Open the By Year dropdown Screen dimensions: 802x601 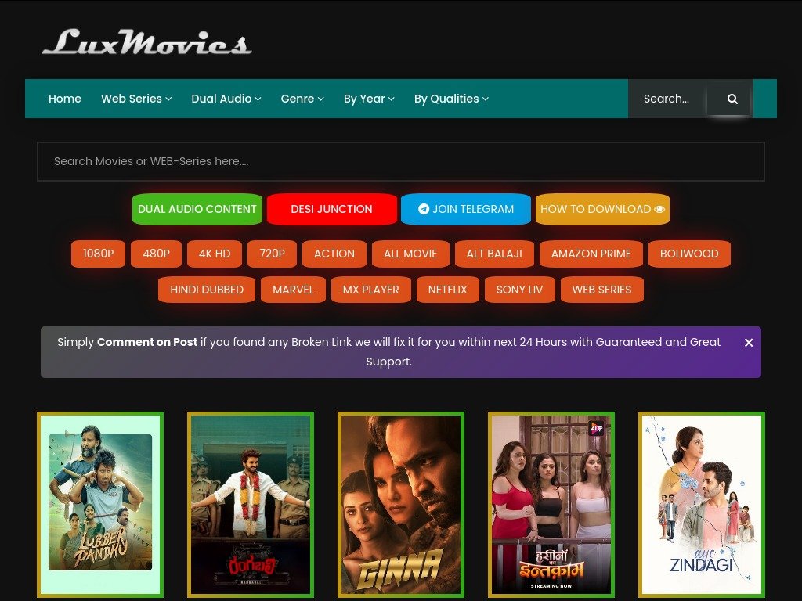pyautogui.click(x=369, y=99)
